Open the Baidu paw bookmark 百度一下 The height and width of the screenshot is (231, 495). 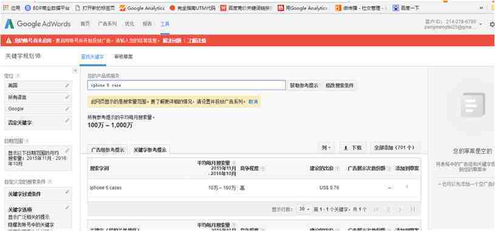pyautogui.click(x=406, y=9)
